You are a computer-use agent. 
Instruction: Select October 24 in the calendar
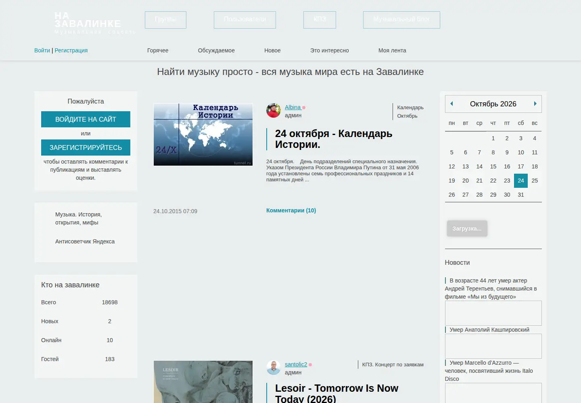click(x=521, y=181)
